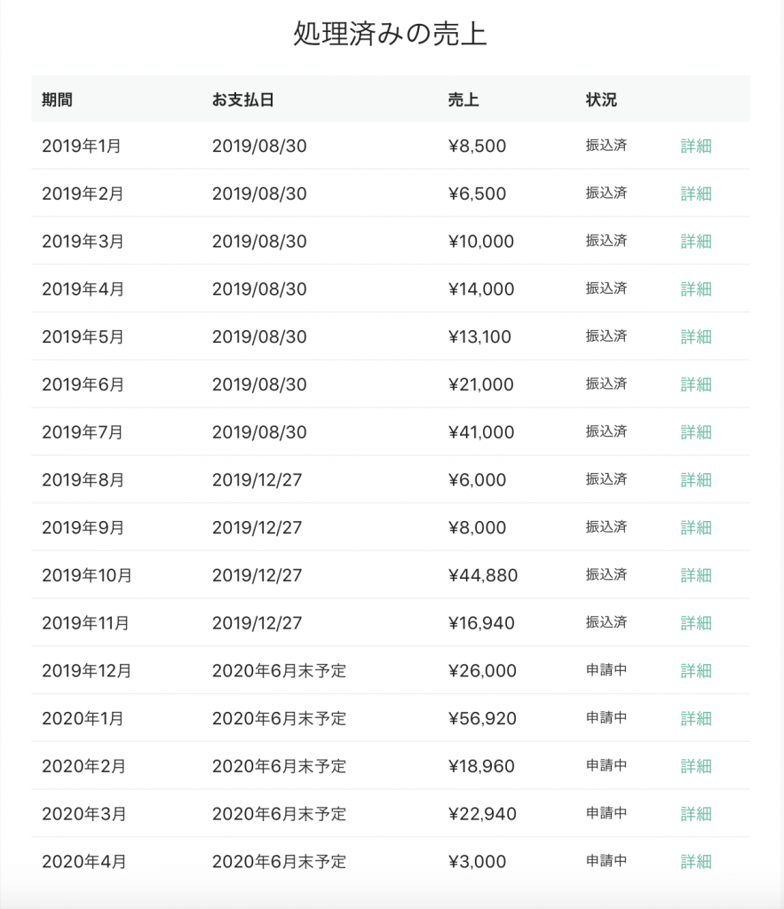The height and width of the screenshot is (909, 784).
Task: Open 詳細 for 2019年9月 period
Action: tap(696, 528)
